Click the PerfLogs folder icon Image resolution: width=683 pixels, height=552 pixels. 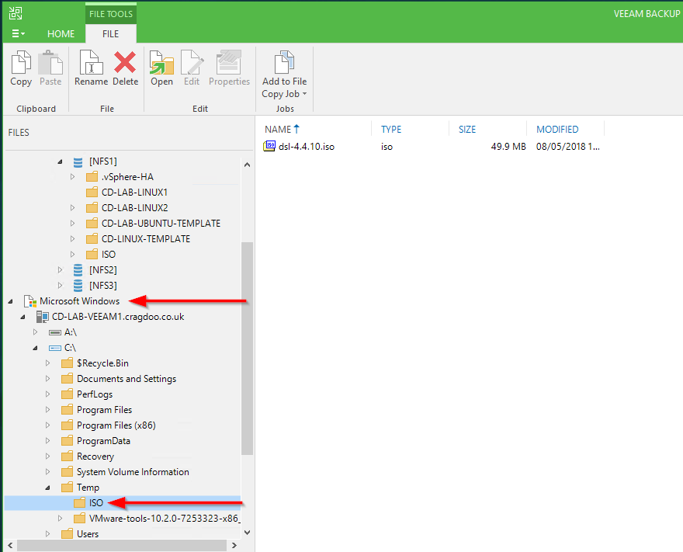point(67,394)
